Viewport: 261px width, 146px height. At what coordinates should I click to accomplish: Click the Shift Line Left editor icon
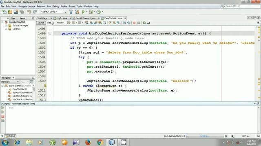click(124, 23)
